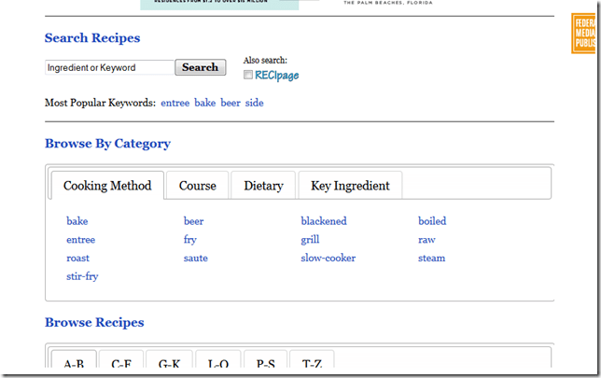Viewport: 601px width, 378px height.
Task: Enable the RECIpage search checkbox
Action: tap(248, 75)
